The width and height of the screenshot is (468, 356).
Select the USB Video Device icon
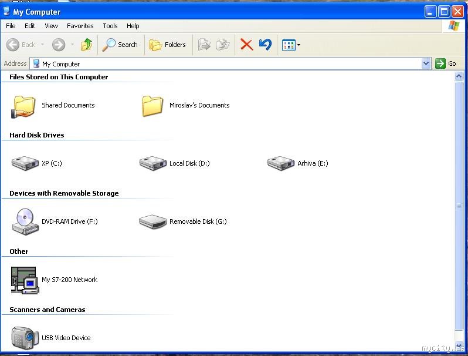[x=25, y=338]
